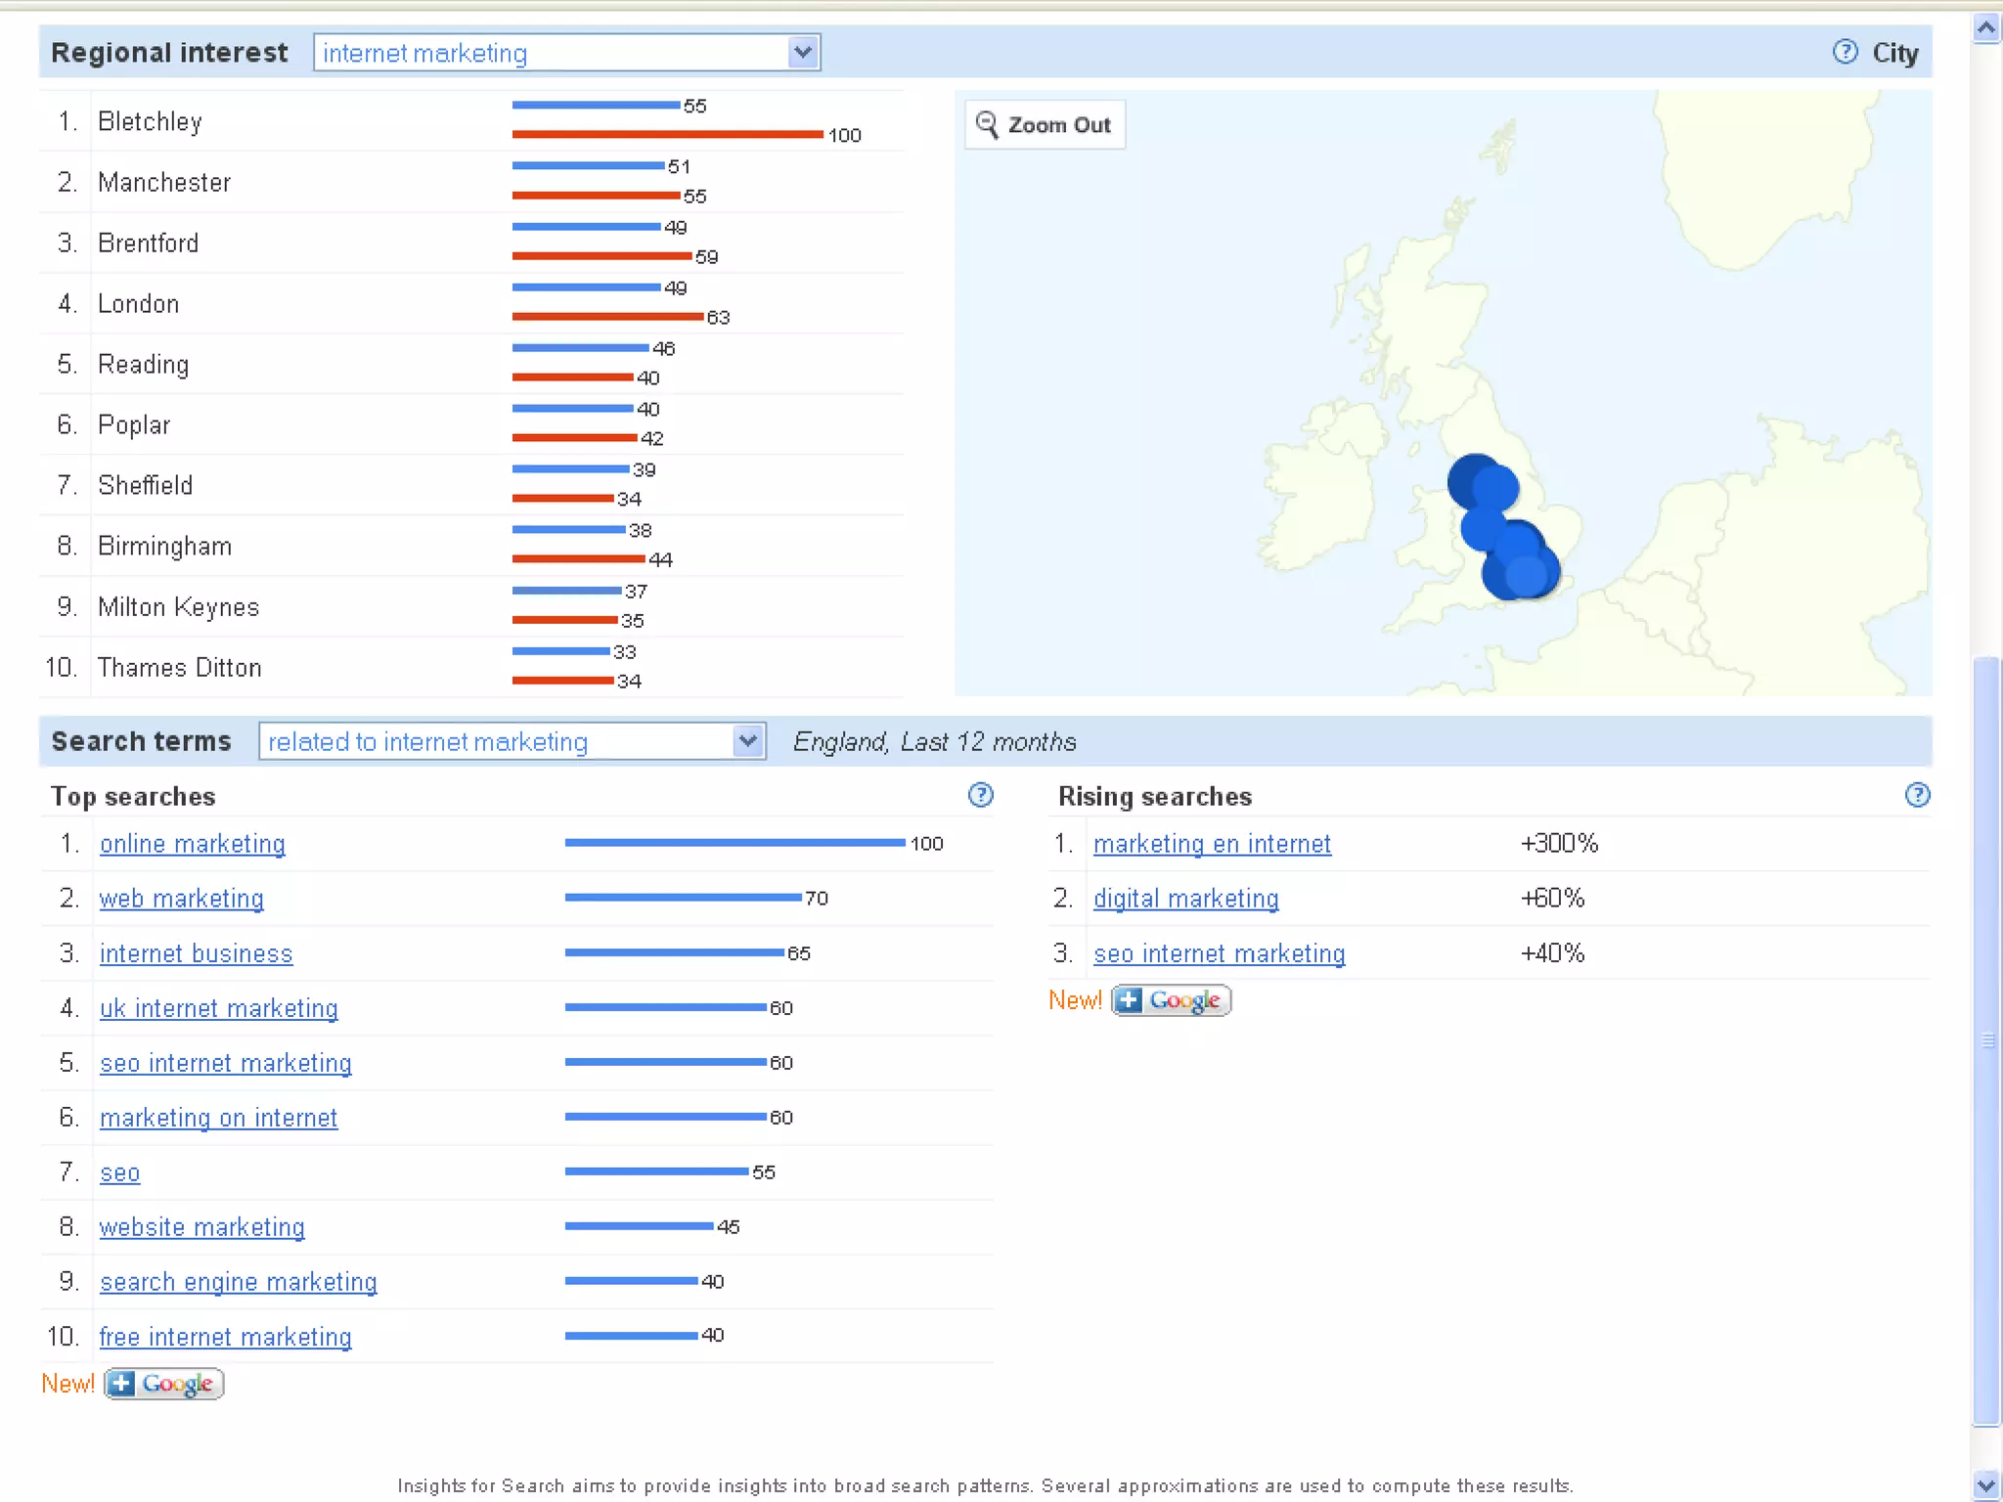2003x1502 pixels.
Task: Open the 'online marketing' top search link
Action: [x=193, y=844]
